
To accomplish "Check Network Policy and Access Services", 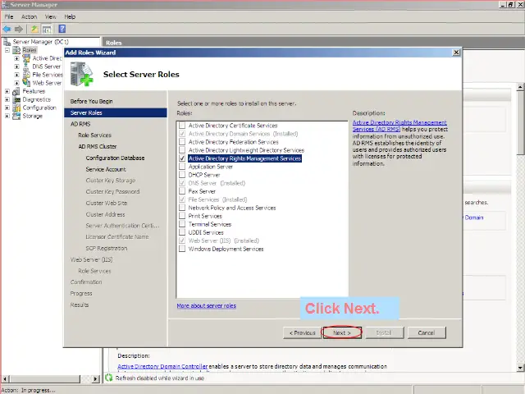I will pos(182,208).
